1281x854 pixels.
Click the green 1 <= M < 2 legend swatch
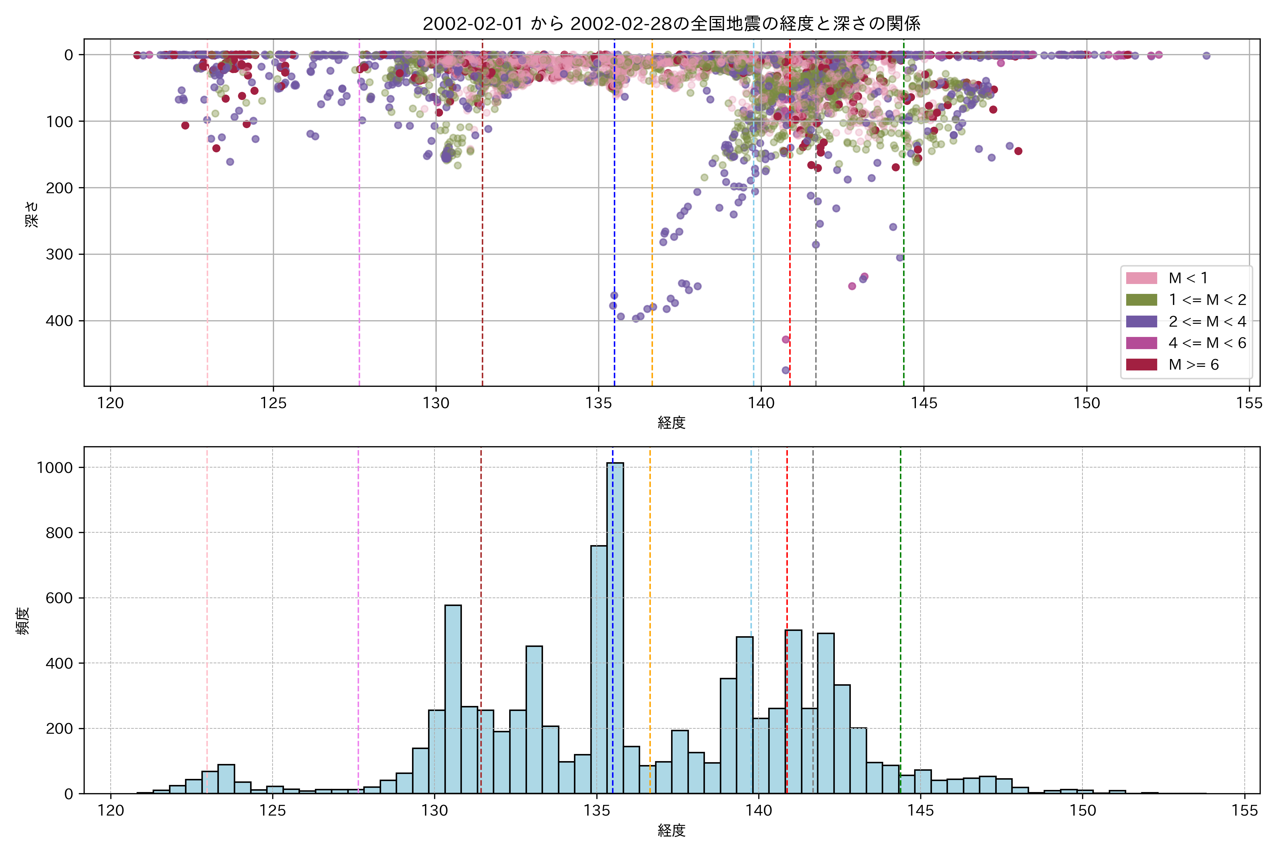(1141, 300)
